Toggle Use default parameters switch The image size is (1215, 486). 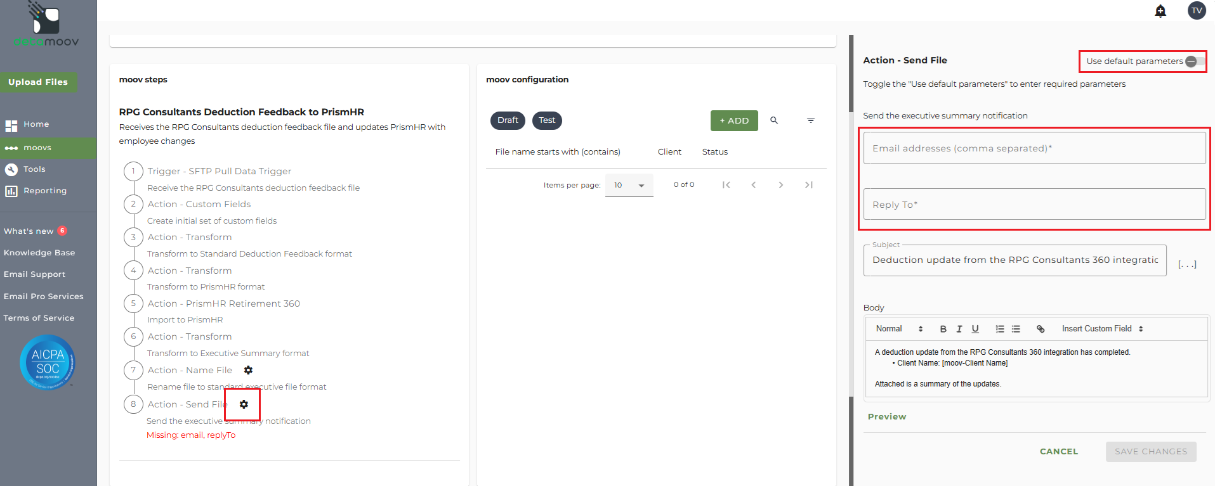click(1195, 61)
